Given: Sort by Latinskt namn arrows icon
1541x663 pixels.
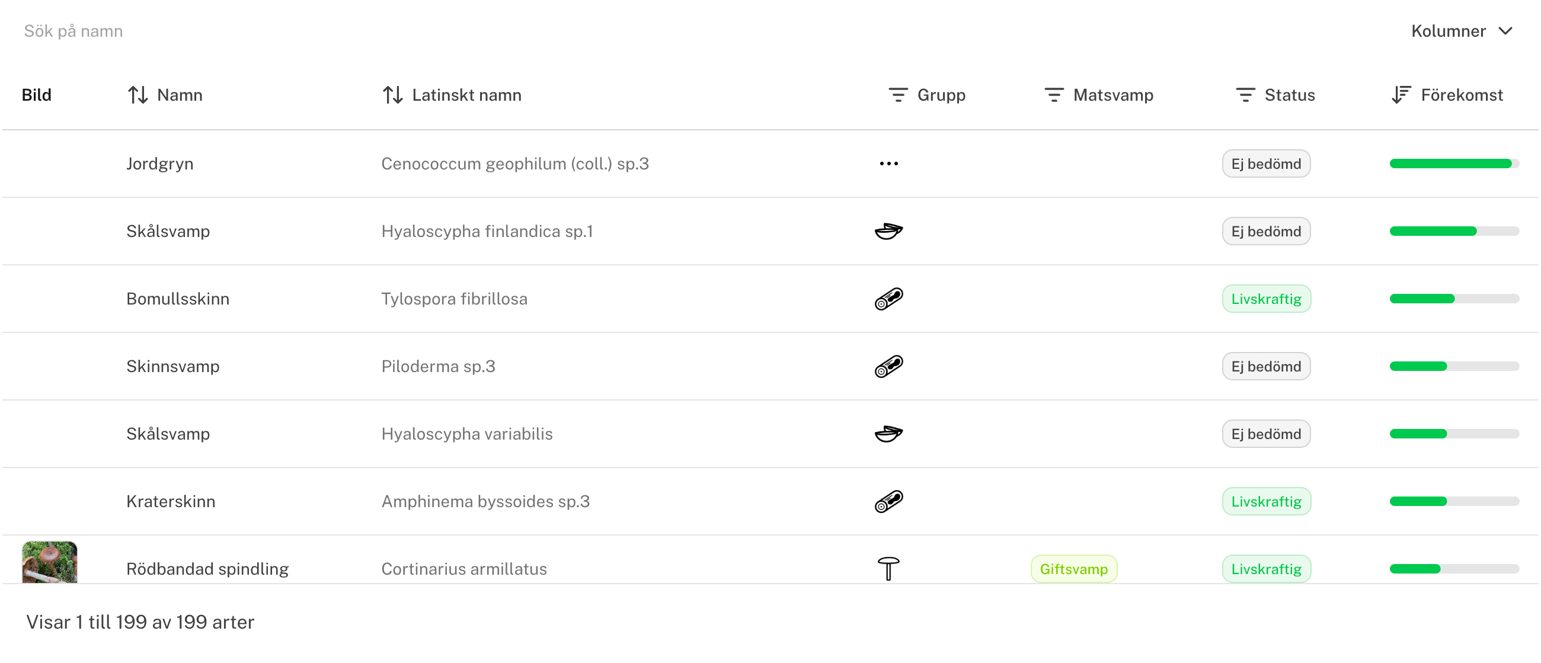Looking at the screenshot, I should click(x=392, y=95).
